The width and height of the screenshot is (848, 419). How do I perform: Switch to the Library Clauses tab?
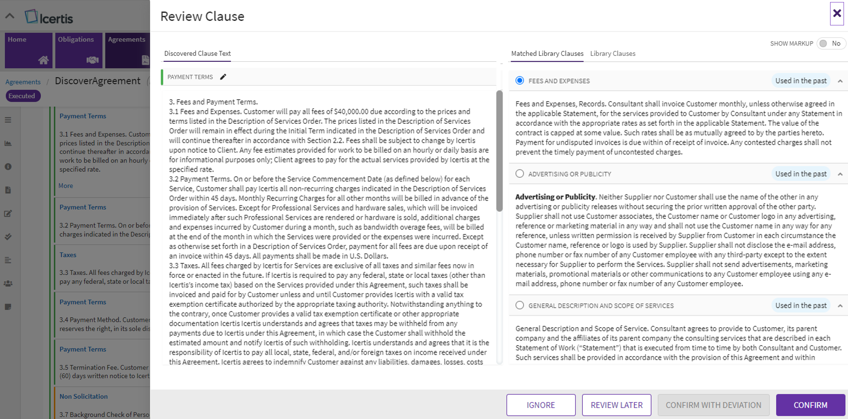coord(612,53)
